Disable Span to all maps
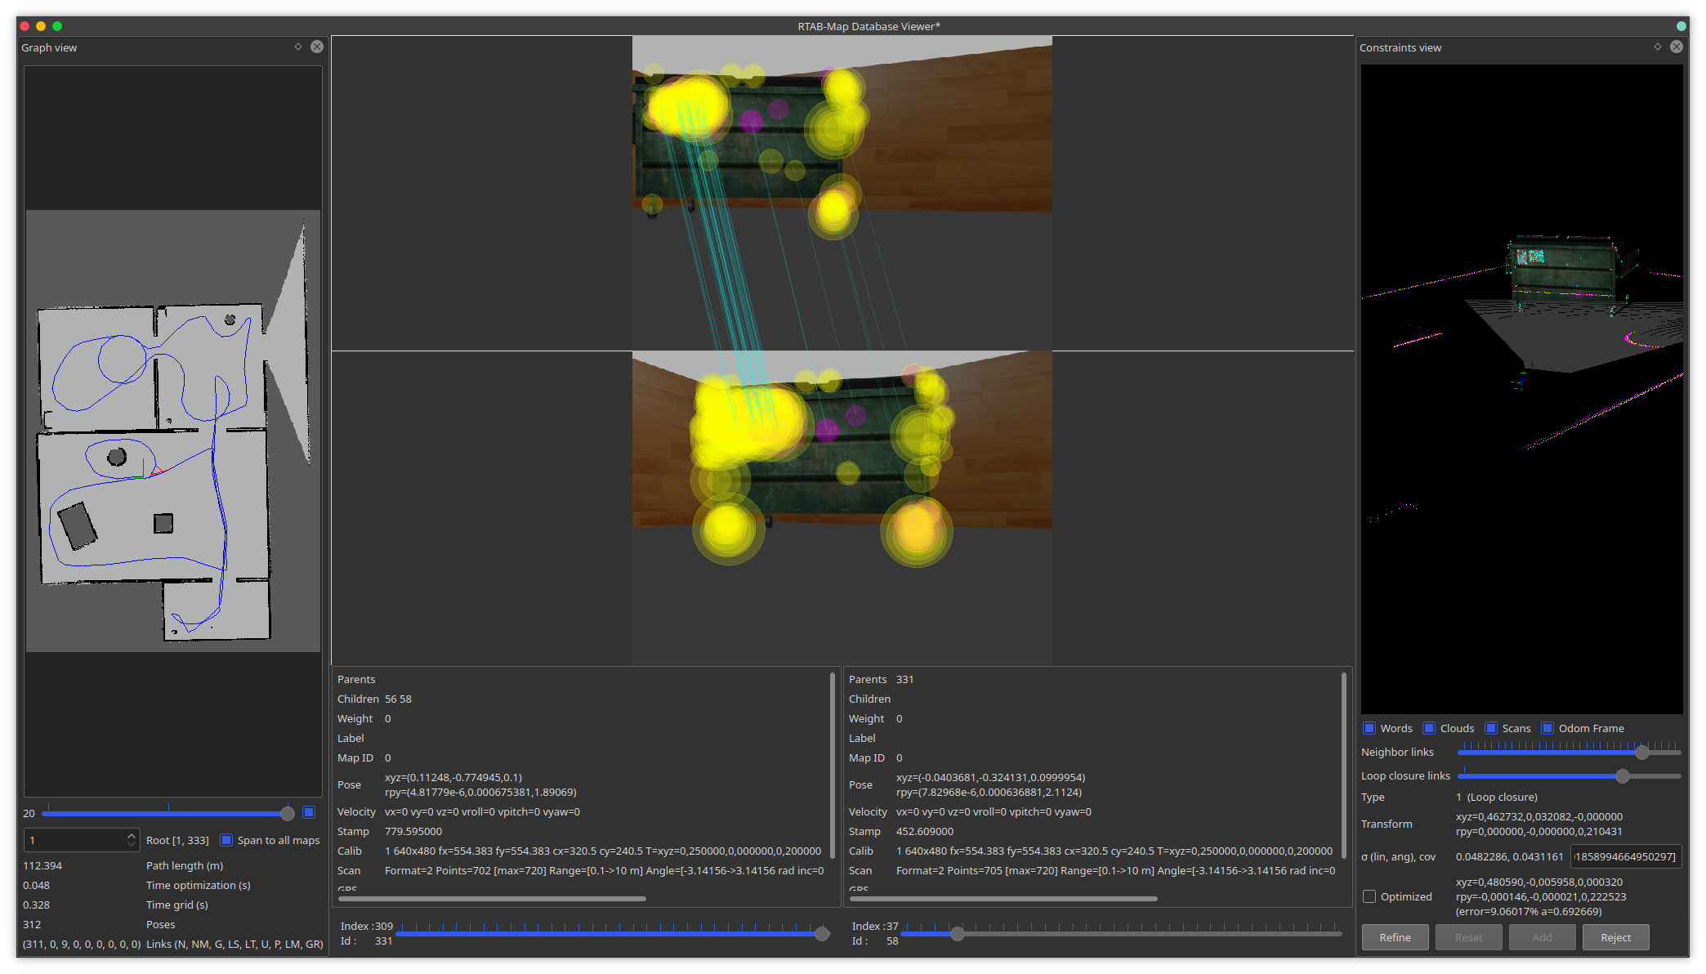 [x=227, y=840]
